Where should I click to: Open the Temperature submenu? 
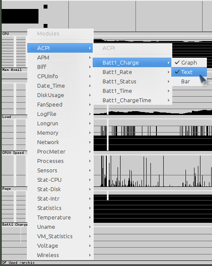click(60, 218)
